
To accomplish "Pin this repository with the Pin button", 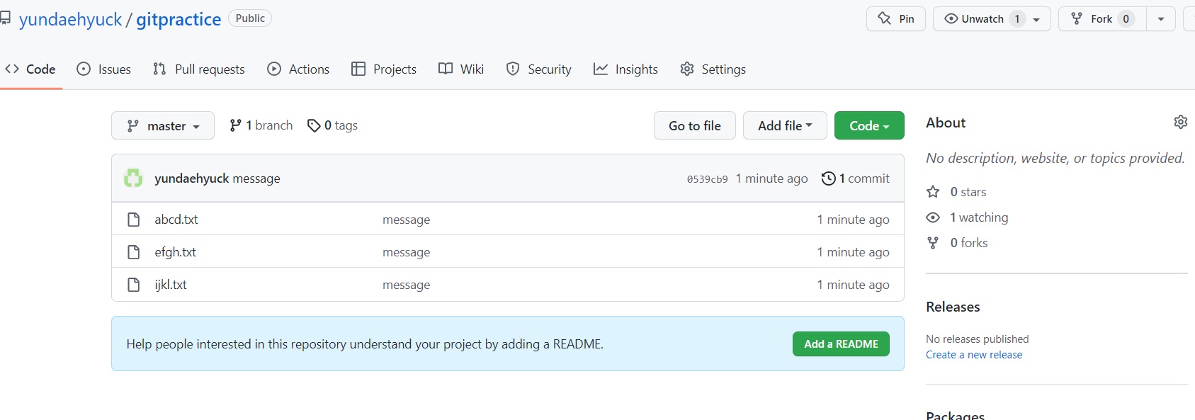I will pyautogui.click(x=896, y=19).
